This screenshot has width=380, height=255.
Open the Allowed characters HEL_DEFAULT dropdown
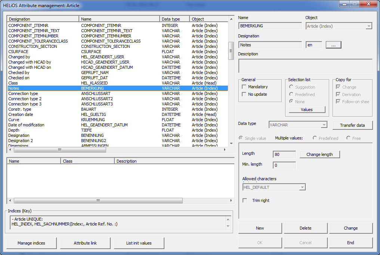click(x=302, y=187)
